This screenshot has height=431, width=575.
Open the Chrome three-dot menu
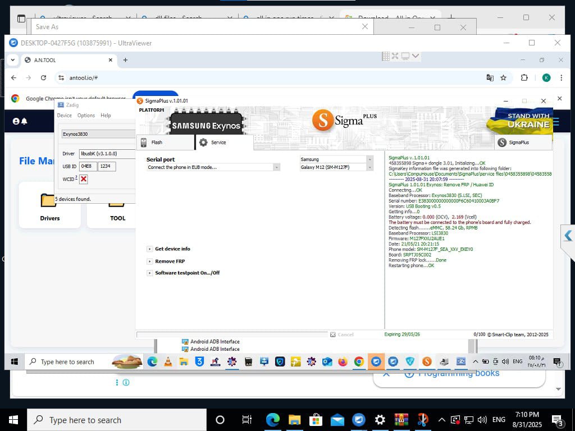(561, 77)
